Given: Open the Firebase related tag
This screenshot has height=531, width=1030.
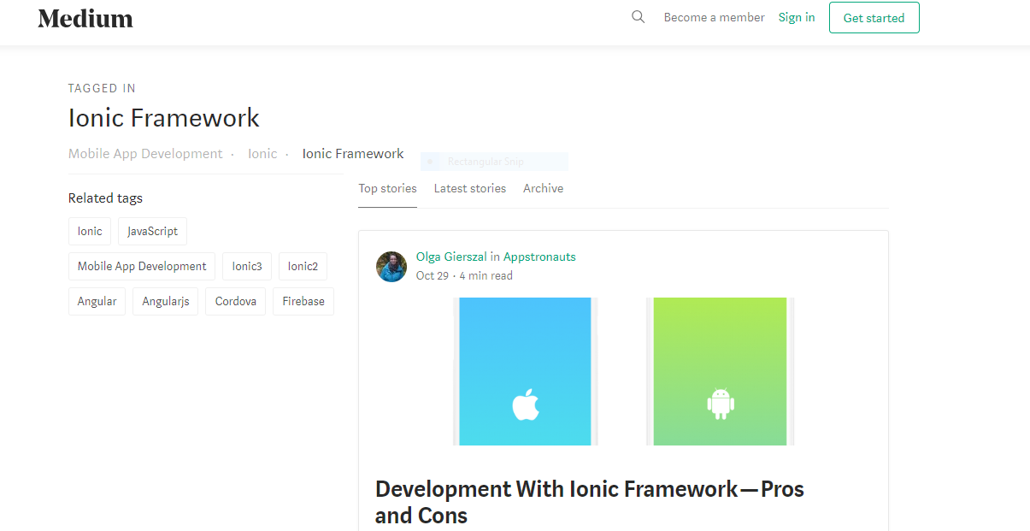Looking at the screenshot, I should click(303, 301).
